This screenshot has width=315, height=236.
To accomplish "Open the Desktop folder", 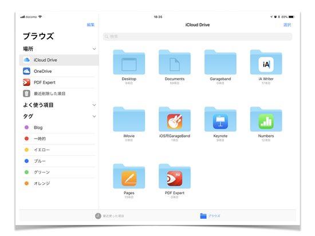I will [129, 62].
